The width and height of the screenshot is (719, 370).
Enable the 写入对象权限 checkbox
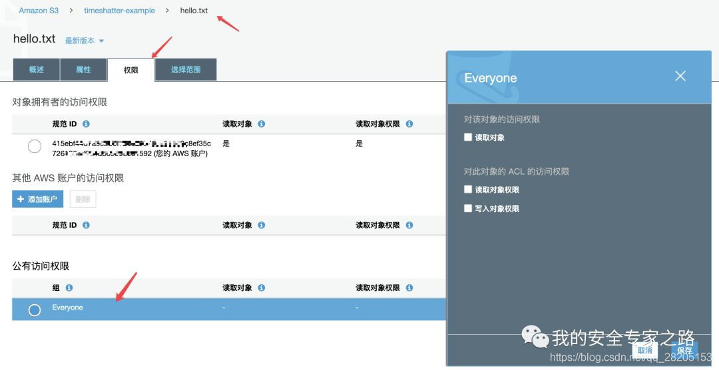[468, 209]
